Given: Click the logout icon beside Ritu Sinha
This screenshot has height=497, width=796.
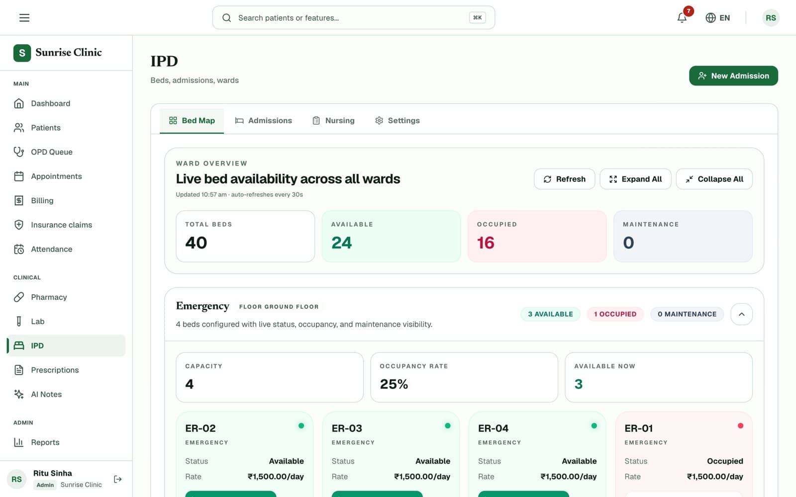Looking at the screenshot, I should click(118, 479).
